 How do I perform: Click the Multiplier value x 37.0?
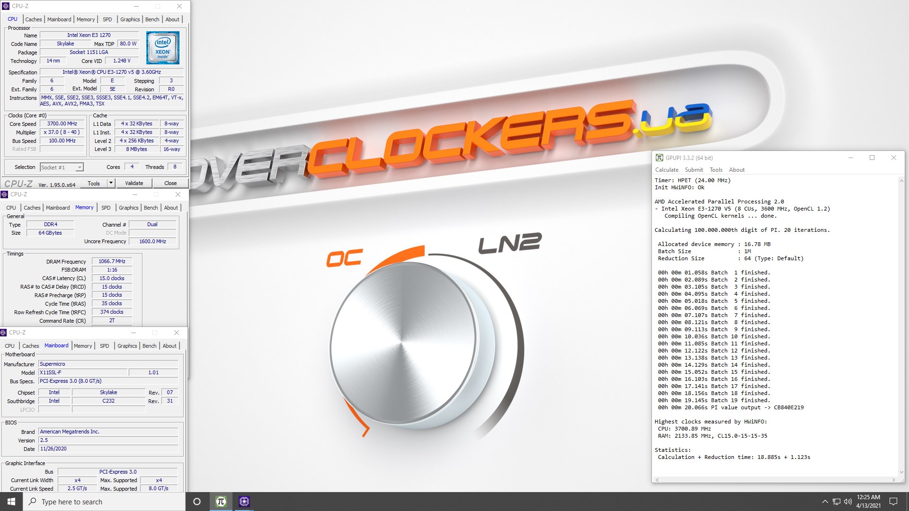pyautogui.click(x=62, y=132)
